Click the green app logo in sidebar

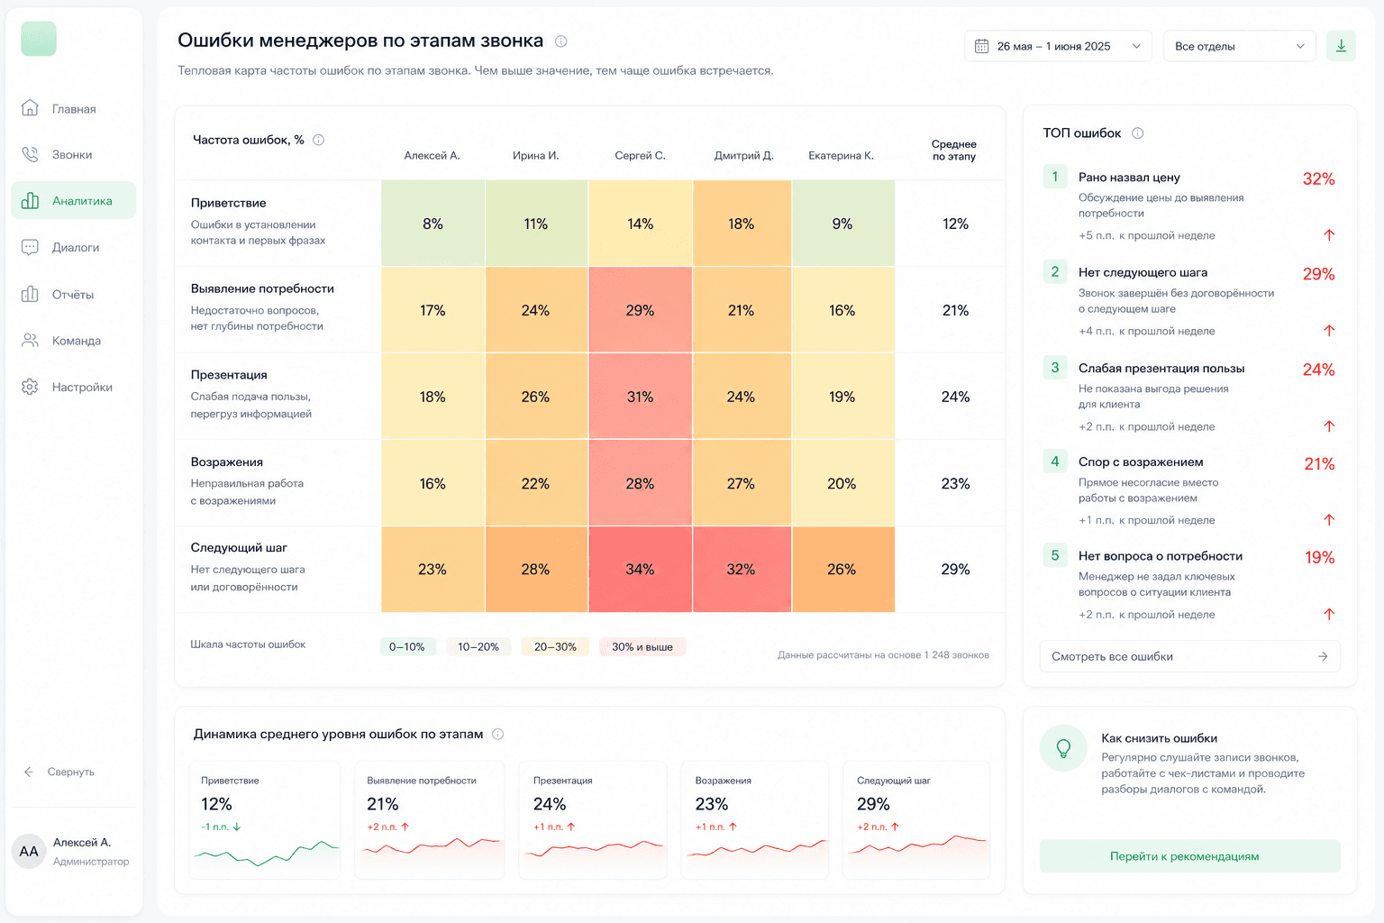click(39, 39)
